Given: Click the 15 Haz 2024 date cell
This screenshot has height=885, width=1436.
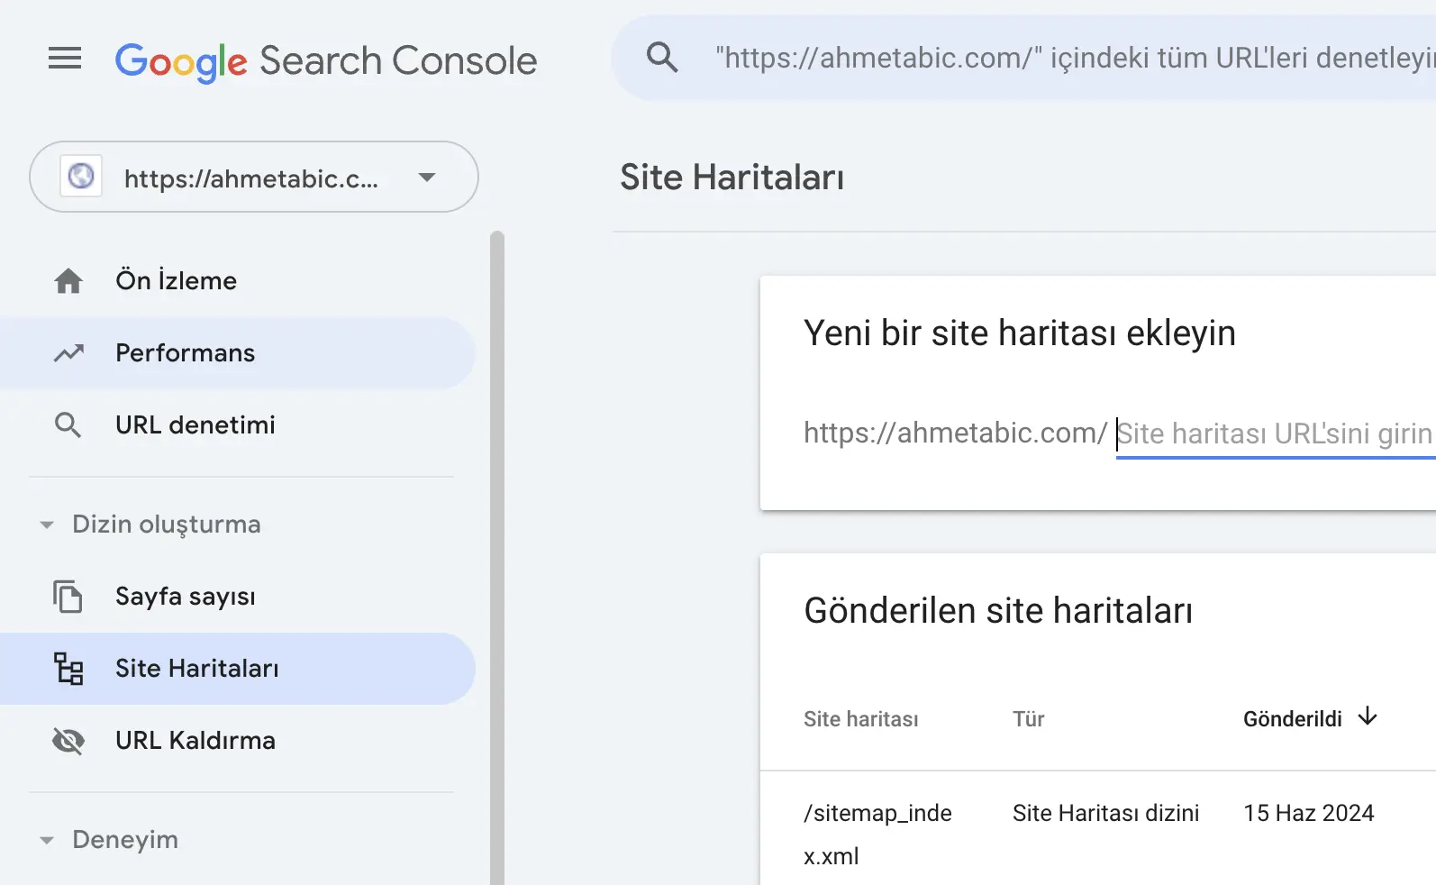Looking at the screenshot, I should [x=1309, y=813].
